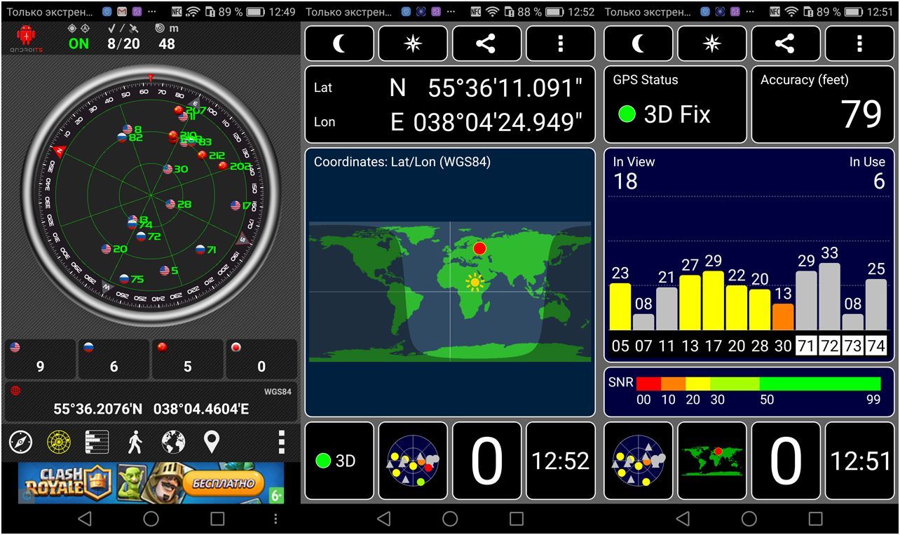Image resolution: width=900 pixels, height=535 pixels.
Task: Switch to world map tile on GPS Status screen
Action: pos(711,461)
